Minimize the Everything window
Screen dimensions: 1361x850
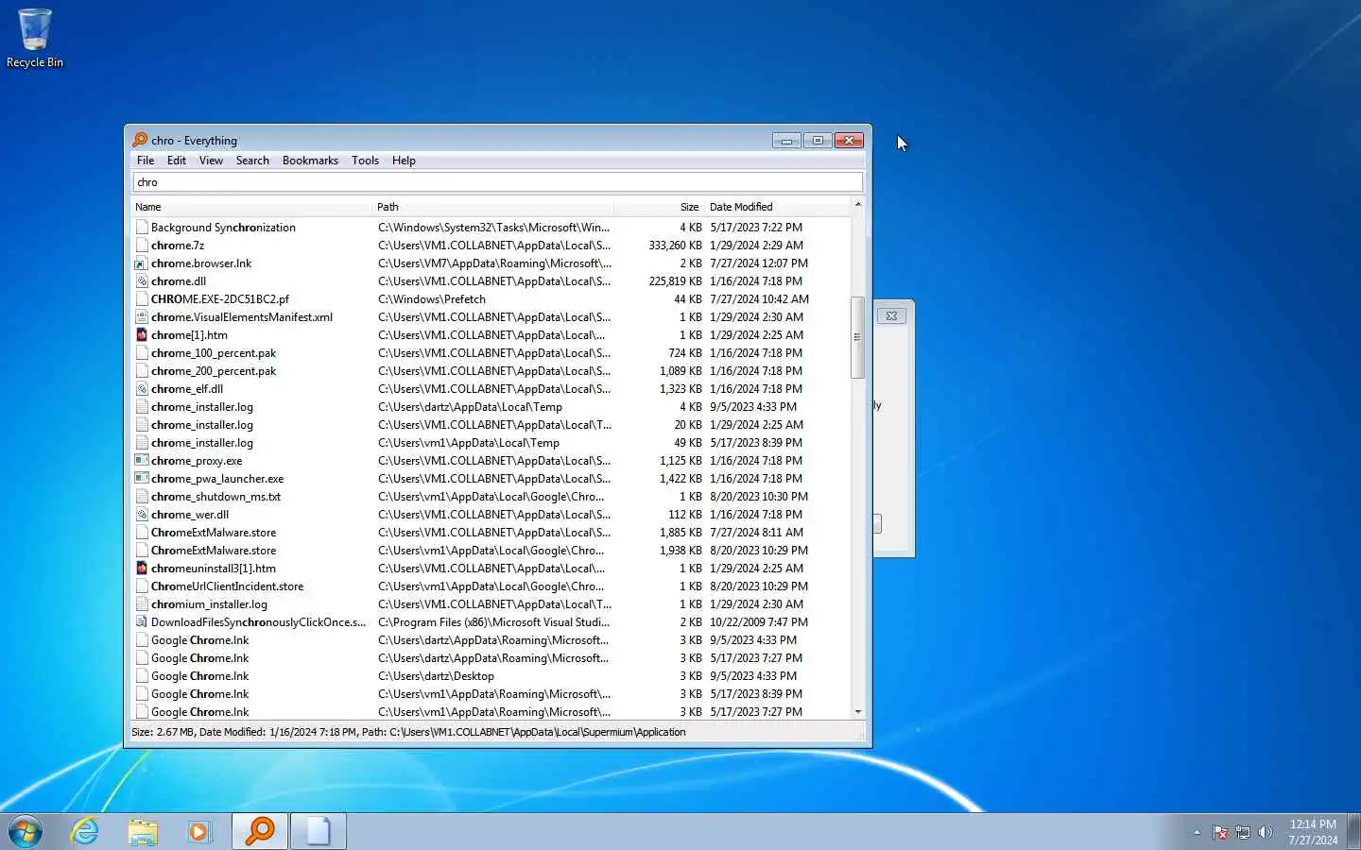(786, 141)
